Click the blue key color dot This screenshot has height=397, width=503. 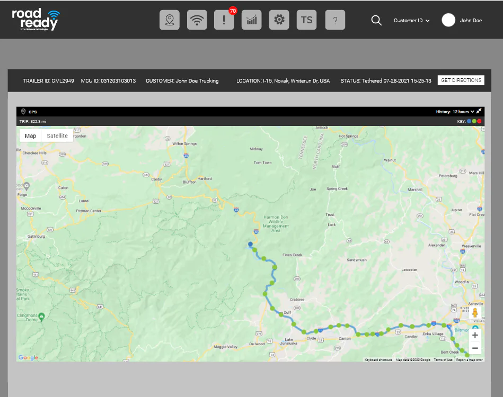469,121
